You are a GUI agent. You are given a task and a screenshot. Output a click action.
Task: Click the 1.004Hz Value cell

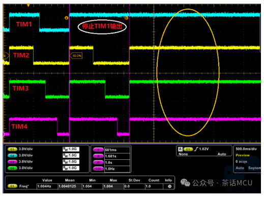coord(47,186)
